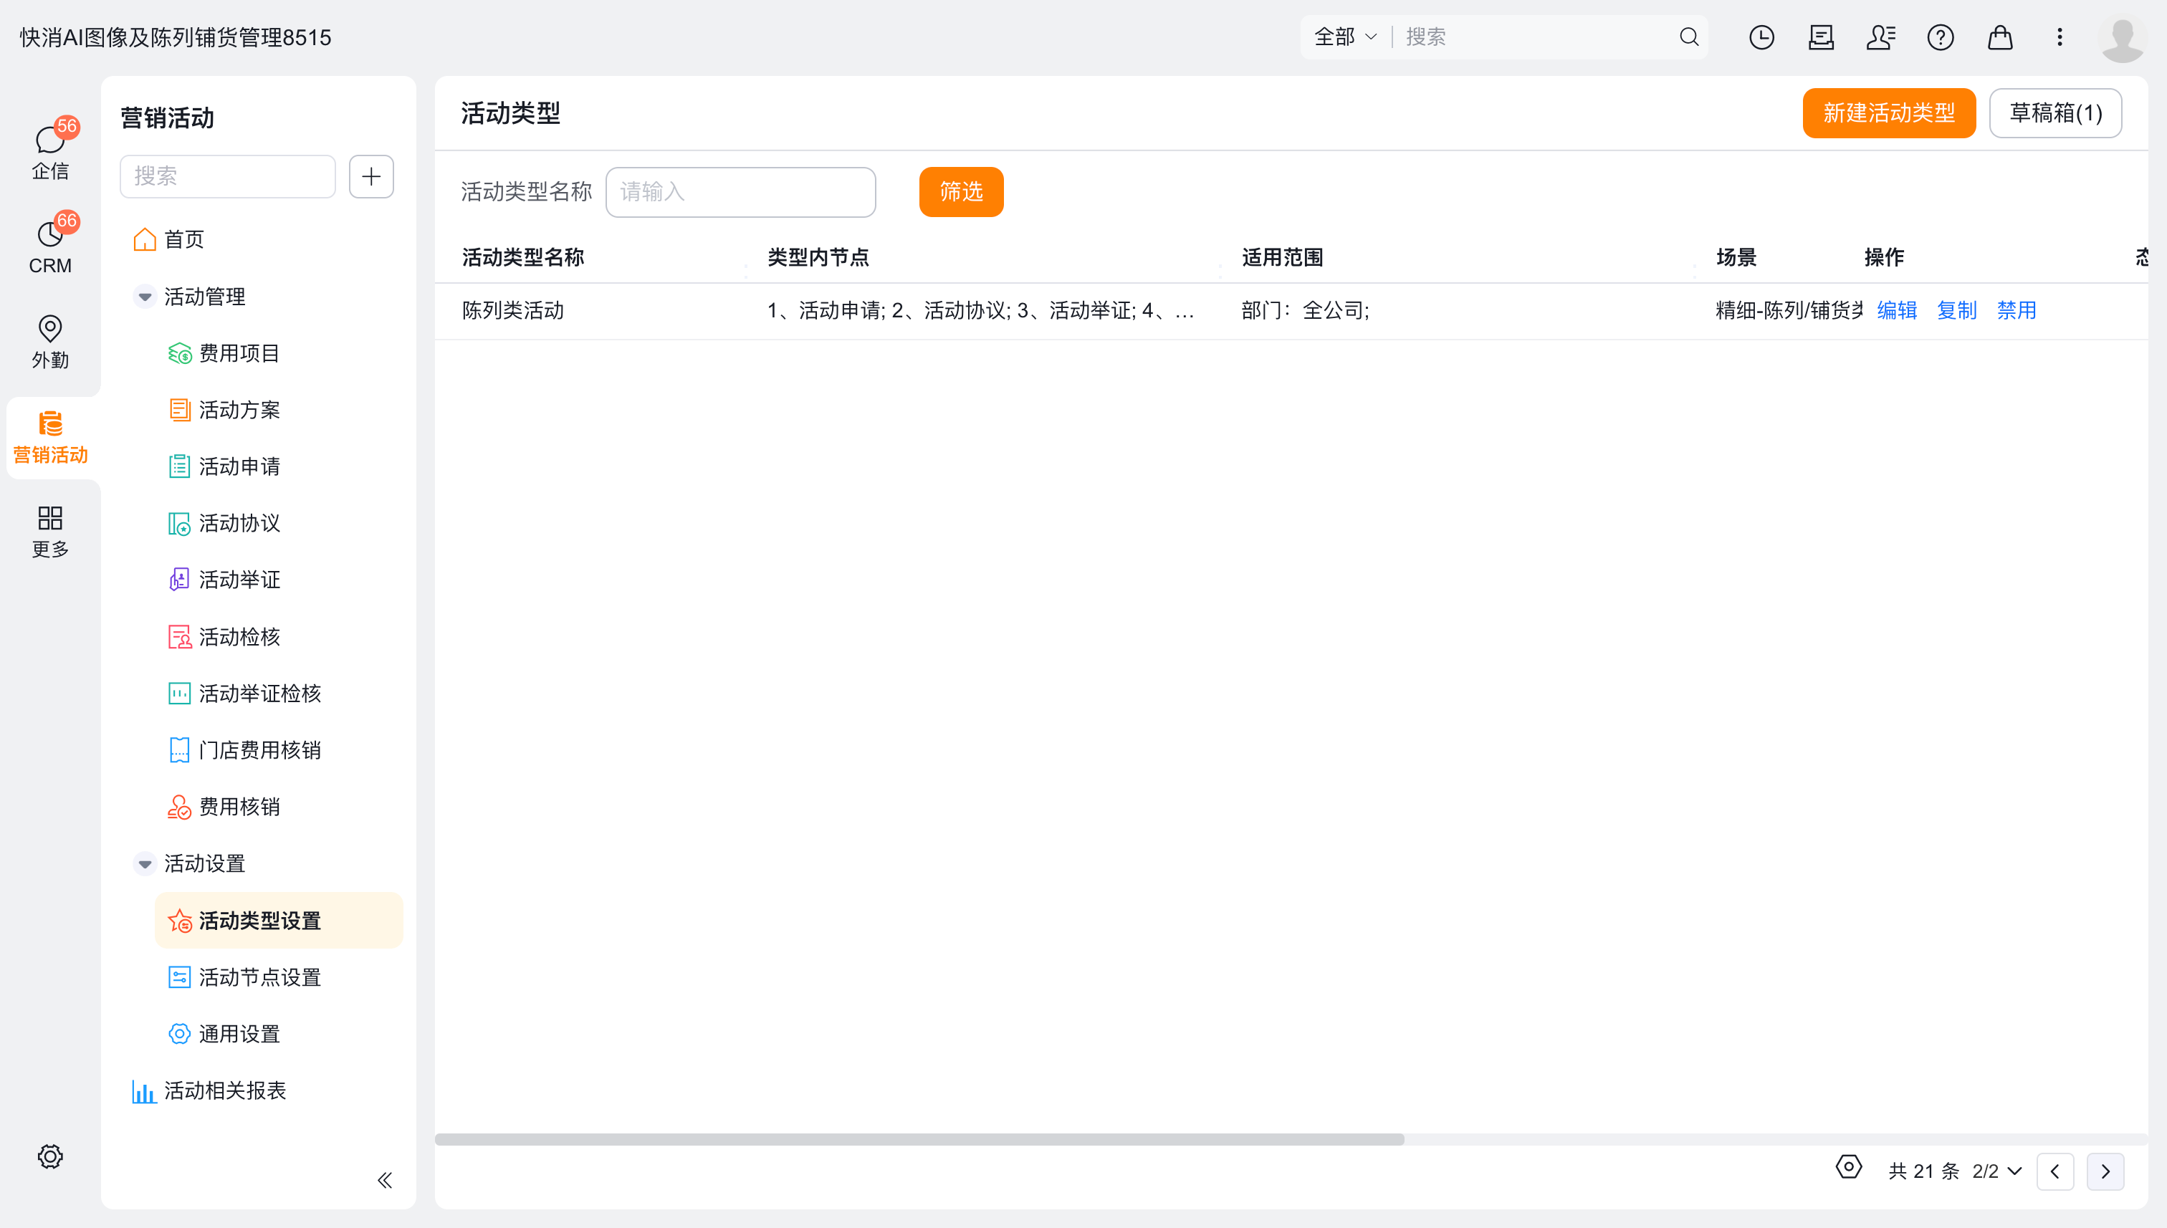Viewport: 2167px width, 1228px height.
Task: Click the horizontal scrollbar under the table
Action: (x=919, y=1139)
